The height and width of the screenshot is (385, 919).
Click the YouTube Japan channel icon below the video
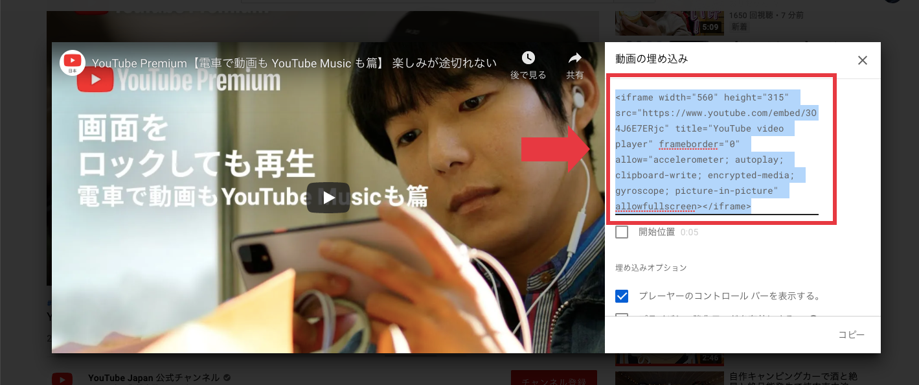(x=62, y=379)
